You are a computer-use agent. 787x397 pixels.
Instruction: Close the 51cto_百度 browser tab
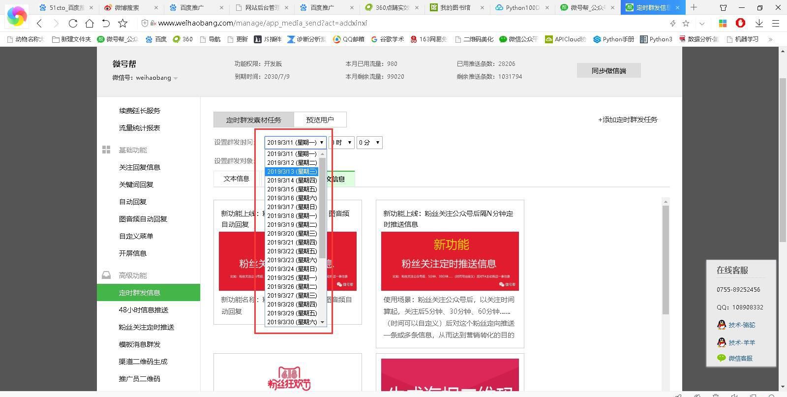[x=91, y=8]
